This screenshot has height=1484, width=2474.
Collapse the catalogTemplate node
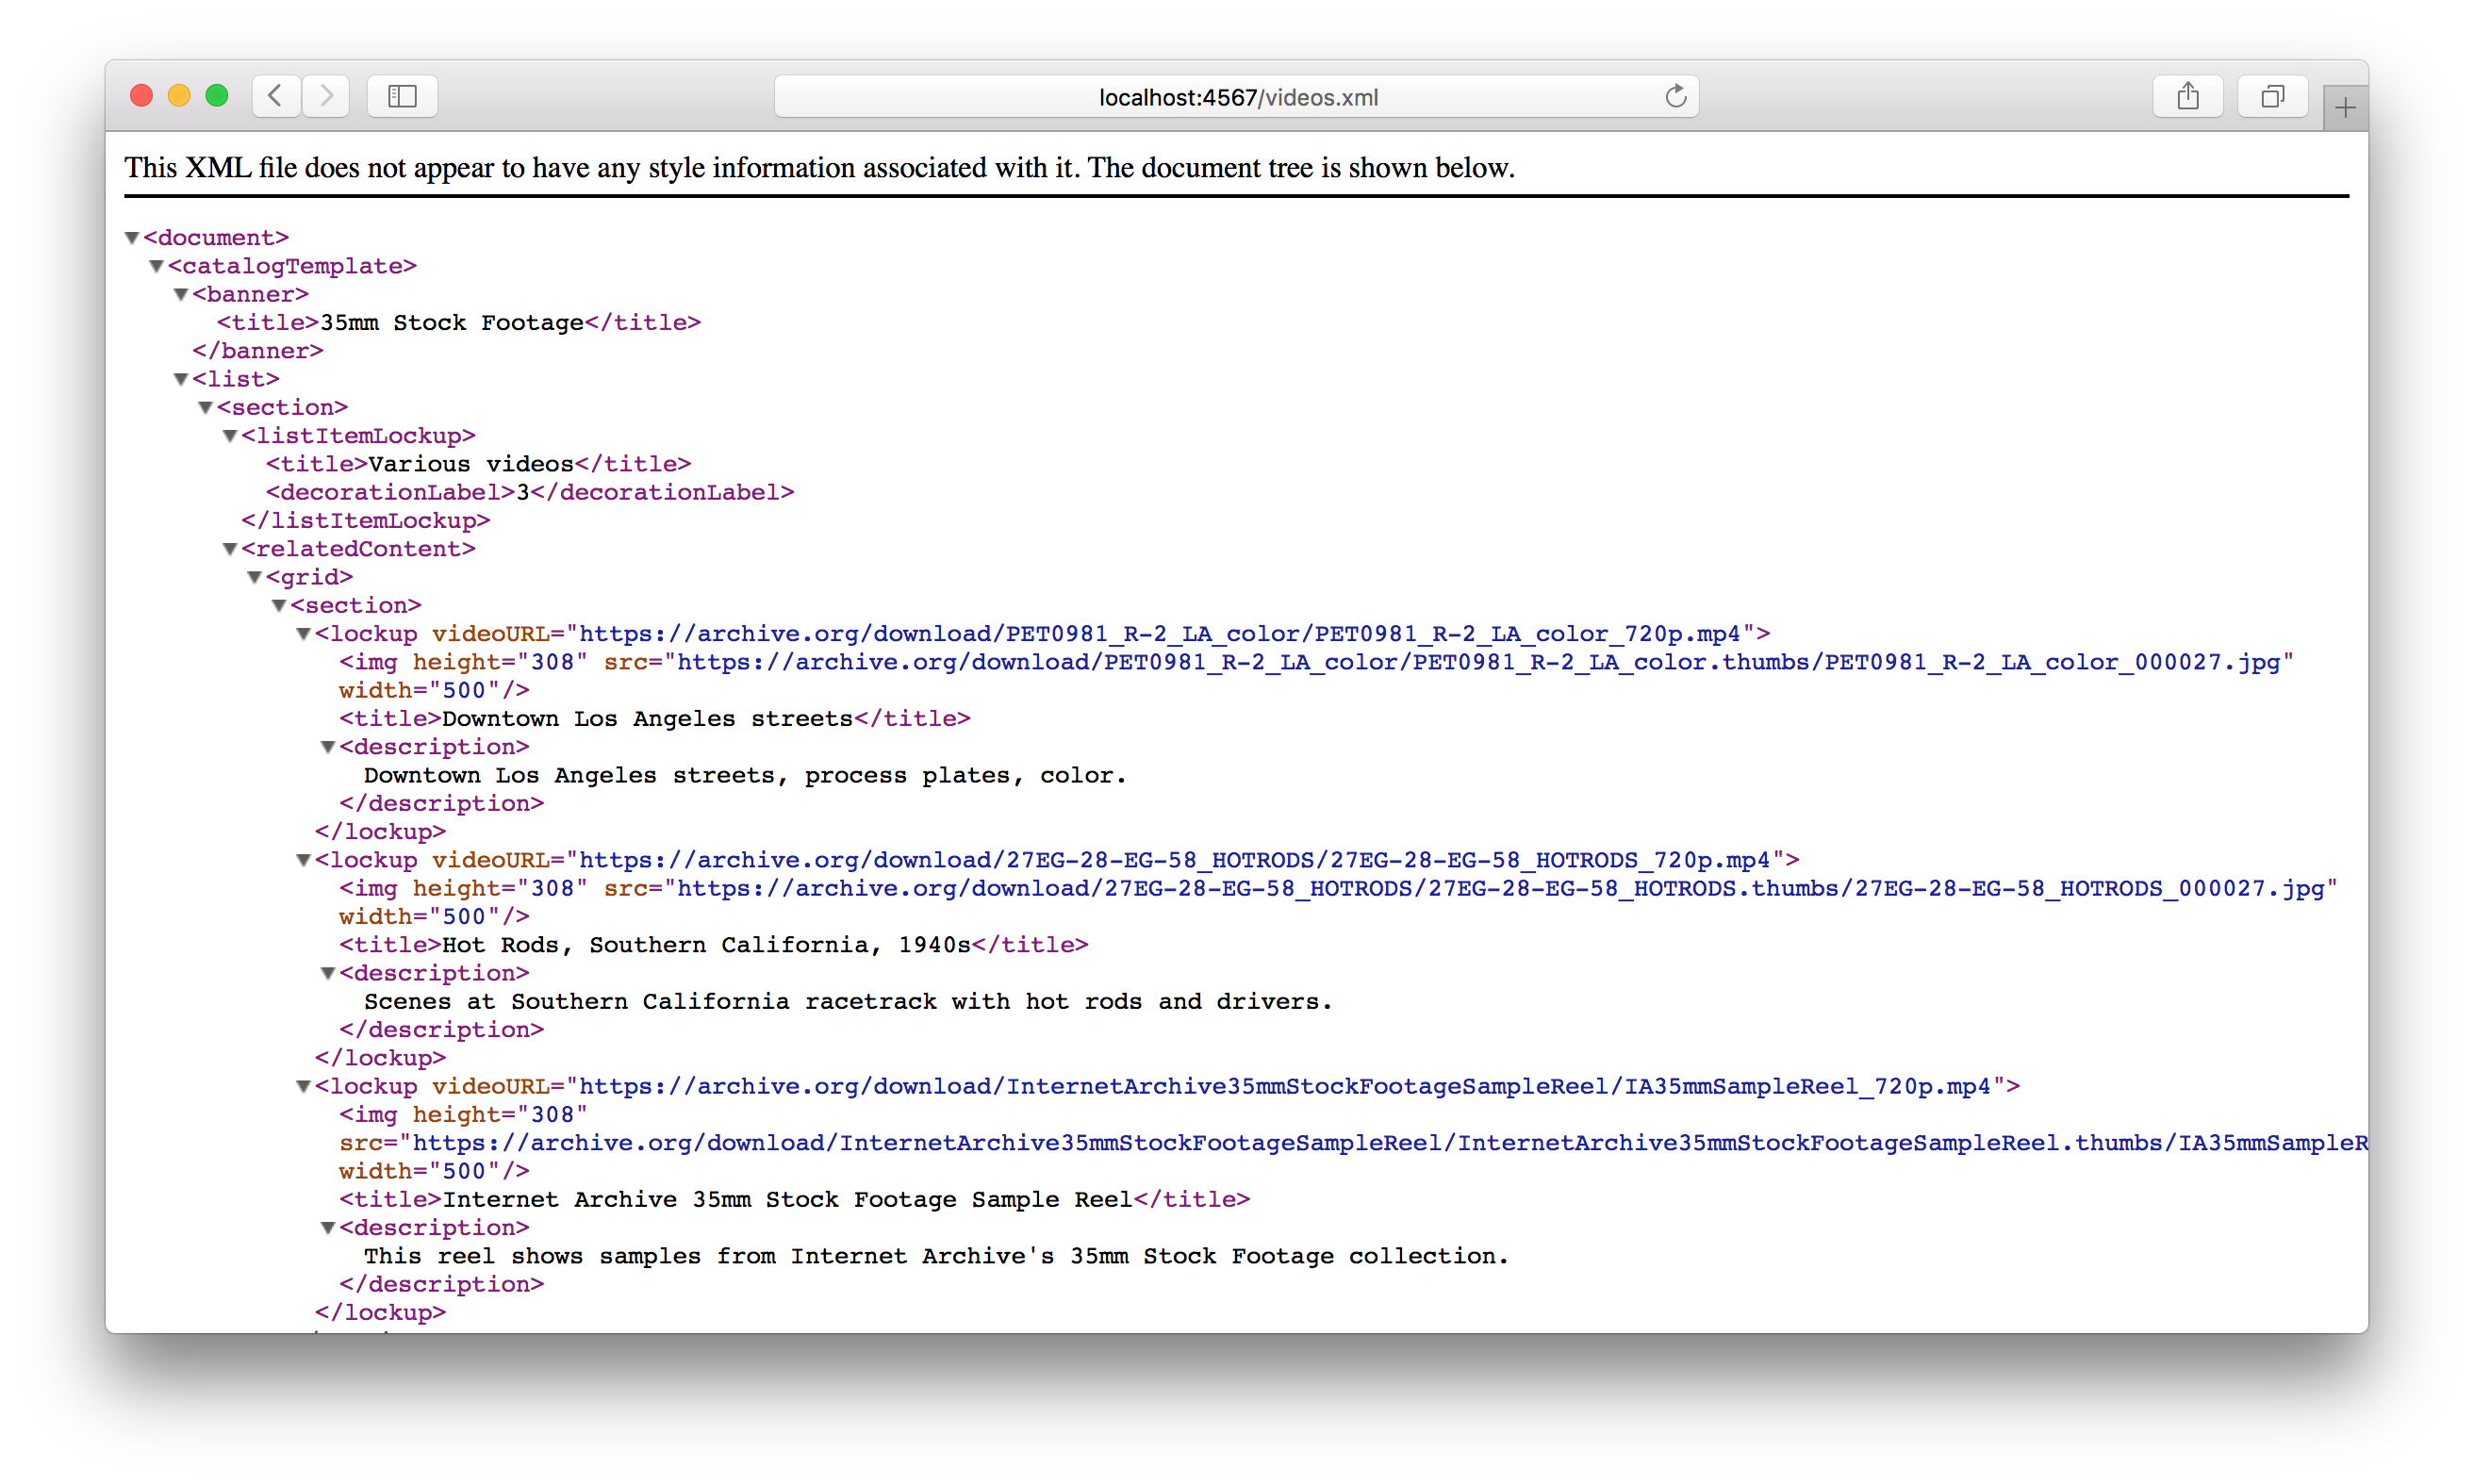[156, 266]
